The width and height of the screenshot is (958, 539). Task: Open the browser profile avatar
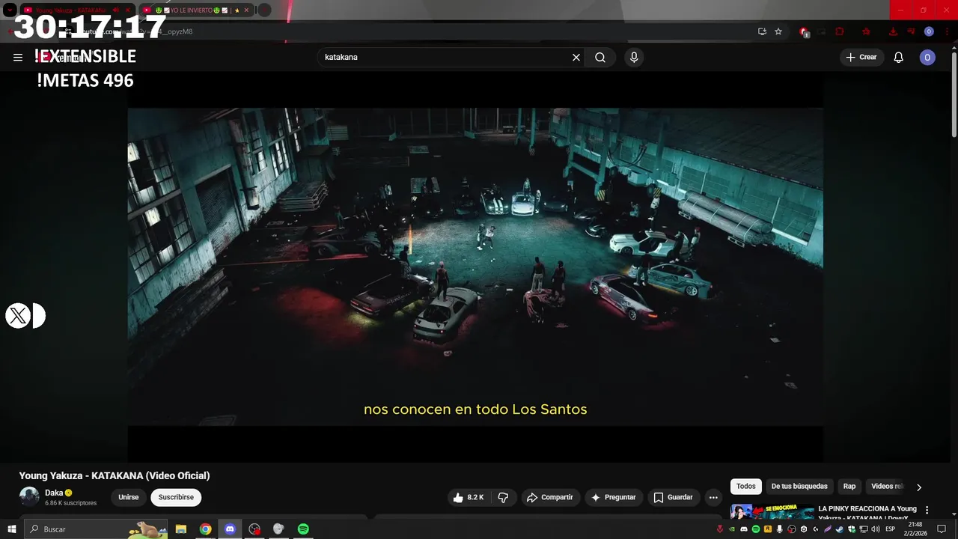tap(929, 31)
